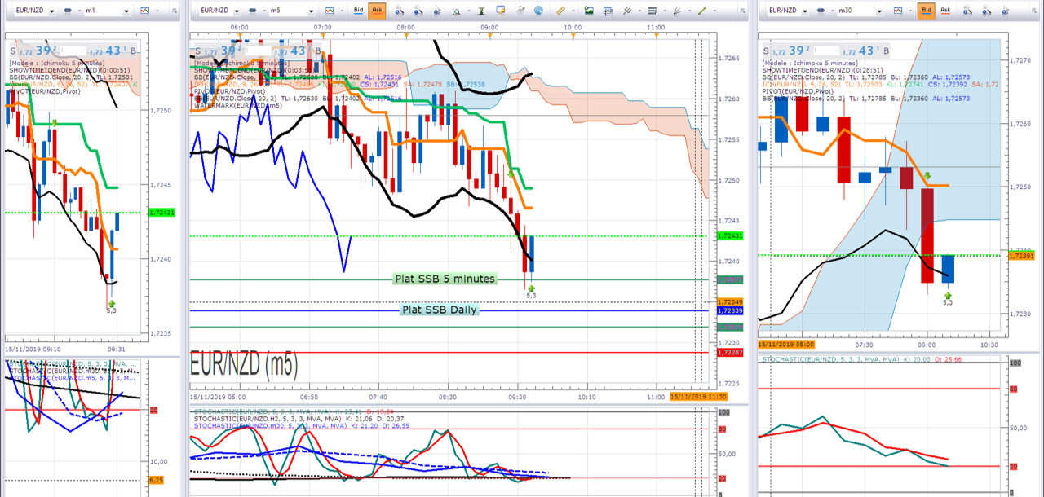Click the chart type icon in the m1 toolbar
Image resolution: width=1044 pixels, height=497 pixels.
tap(145, 11)
